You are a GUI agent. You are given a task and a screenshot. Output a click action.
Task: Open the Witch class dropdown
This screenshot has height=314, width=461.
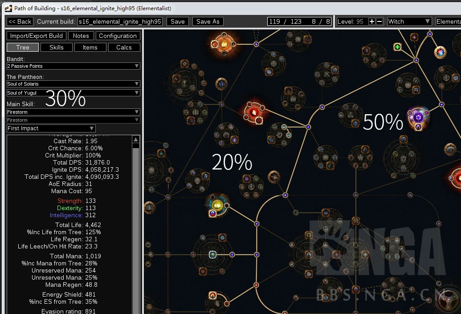[x=409, y=21]
